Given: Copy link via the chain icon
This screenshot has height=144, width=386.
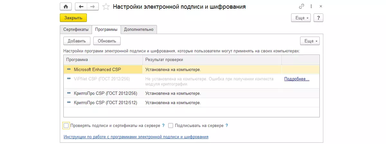Looking at the screenshot, I should click(301, 6).
